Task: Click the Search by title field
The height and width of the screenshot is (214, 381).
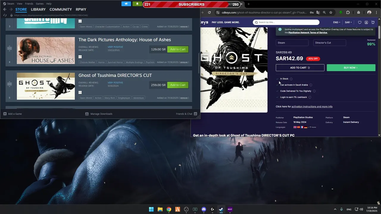Action: coord(286,22)
